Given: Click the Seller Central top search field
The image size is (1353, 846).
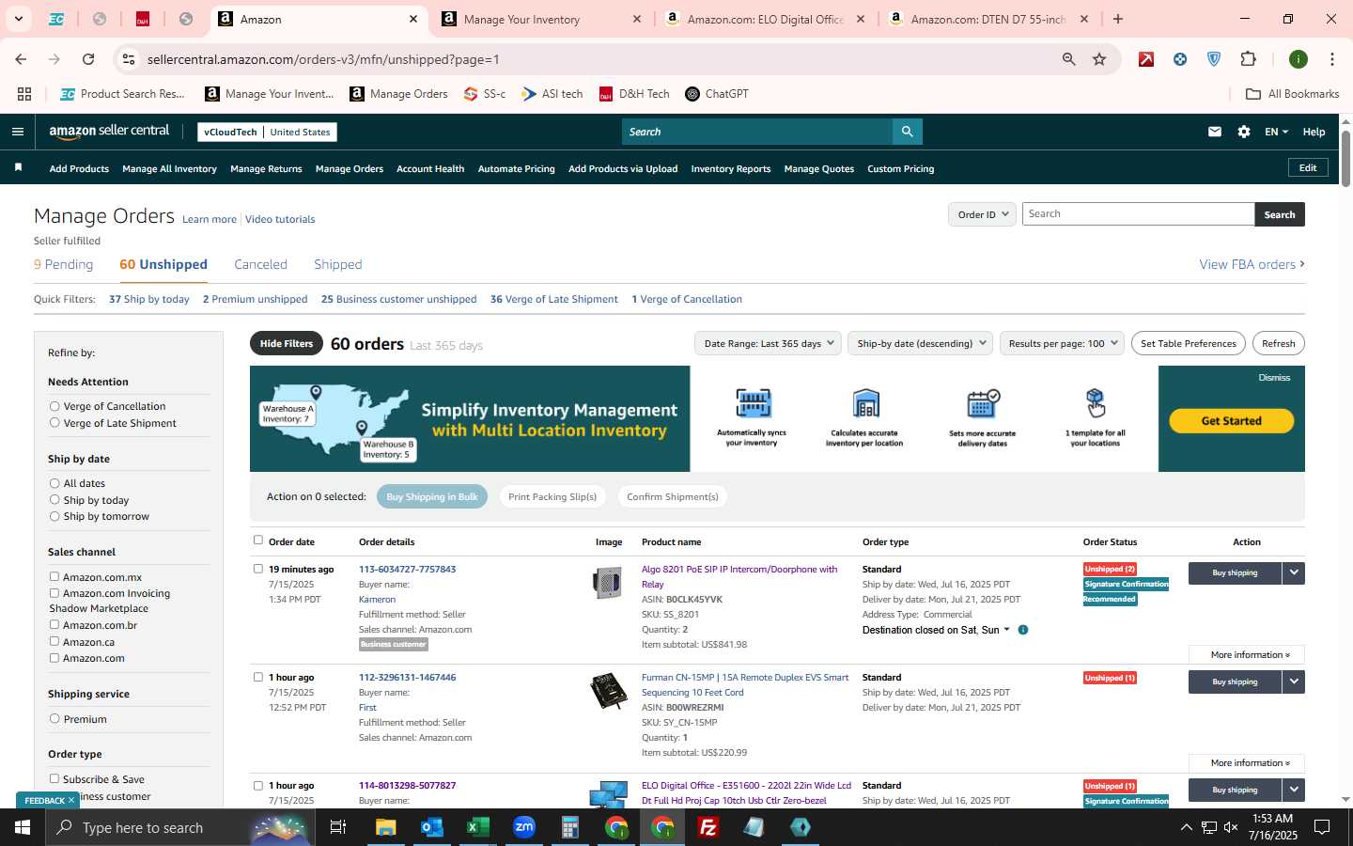Looking at the screenshot, I should click(757, 132).
